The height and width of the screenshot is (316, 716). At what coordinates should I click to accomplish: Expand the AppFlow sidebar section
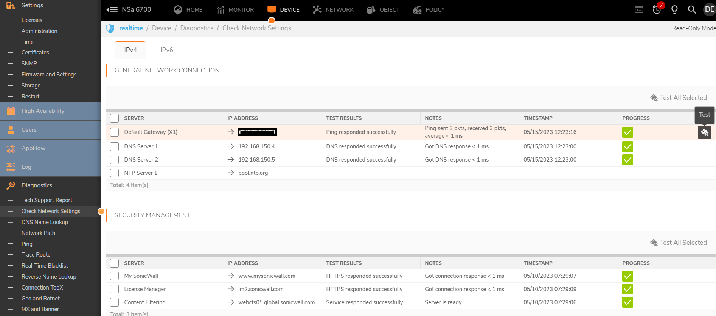pos(33,148)
